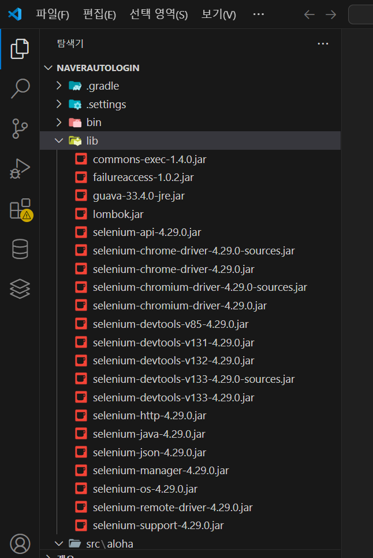This screenshot has height=558, width=373.
Task: Open the stacked layers activity bar icon
Action: pos(20,289)
